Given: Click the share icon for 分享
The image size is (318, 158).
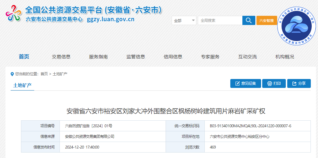Looking at the screenshot, I should 294,84.
